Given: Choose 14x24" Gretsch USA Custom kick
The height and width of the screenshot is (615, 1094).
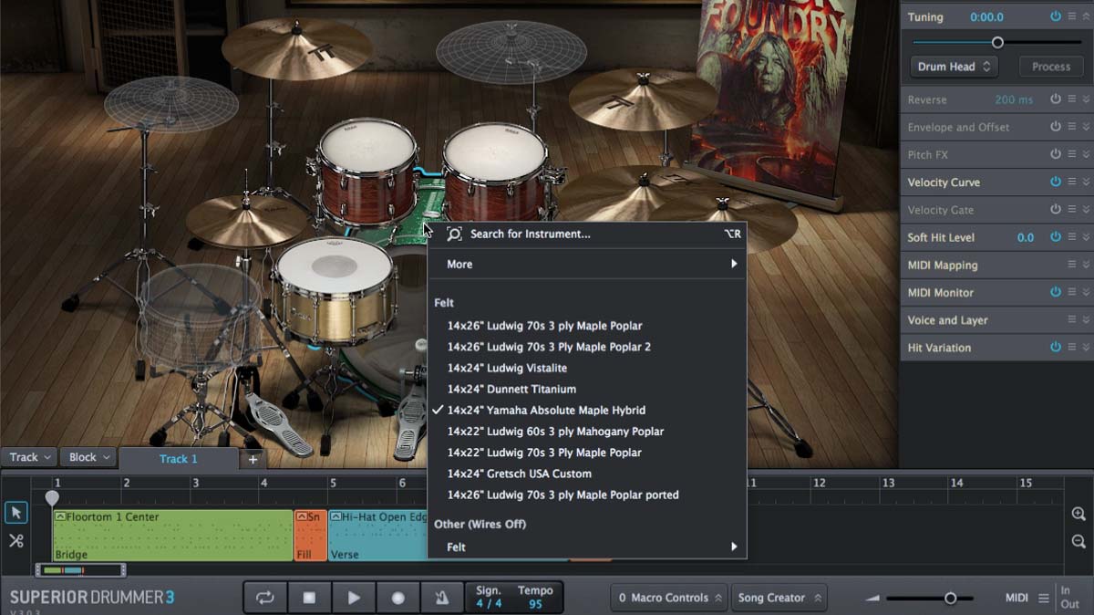Looking at the screenshot, I should click(587, 474).
